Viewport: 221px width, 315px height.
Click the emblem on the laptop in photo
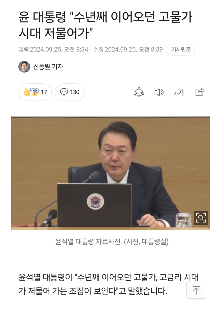(95, 201)
